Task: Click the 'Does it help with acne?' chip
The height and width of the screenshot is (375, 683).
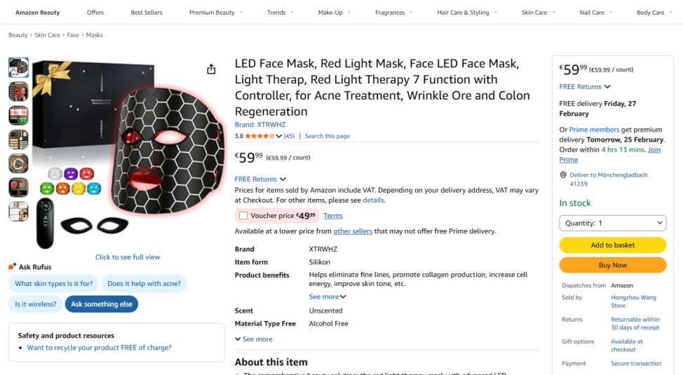Action: click(x=144, y=284)
